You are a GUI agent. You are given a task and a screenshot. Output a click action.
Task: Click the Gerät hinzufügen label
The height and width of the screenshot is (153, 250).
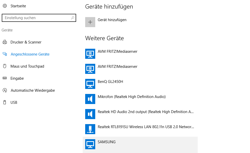112,20
